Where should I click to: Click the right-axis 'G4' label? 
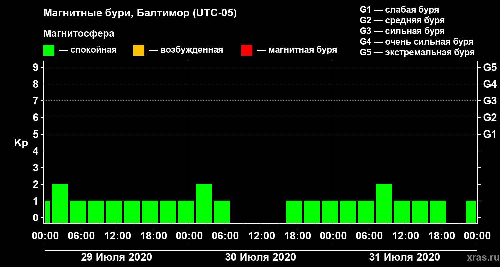(490, 84)
